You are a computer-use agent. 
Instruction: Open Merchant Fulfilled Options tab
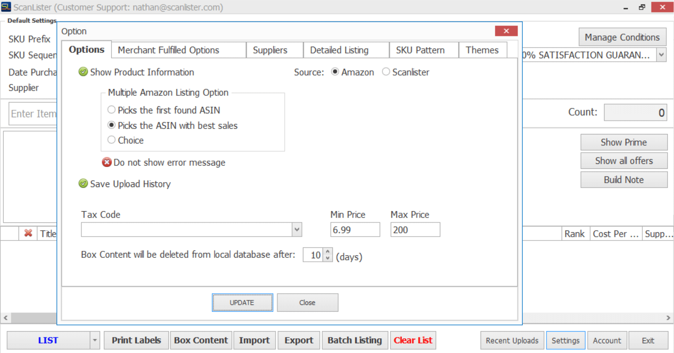(x=179, y=50)
